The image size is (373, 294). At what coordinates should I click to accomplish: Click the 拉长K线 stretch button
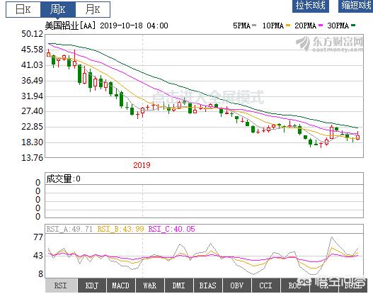coord(311,6)
